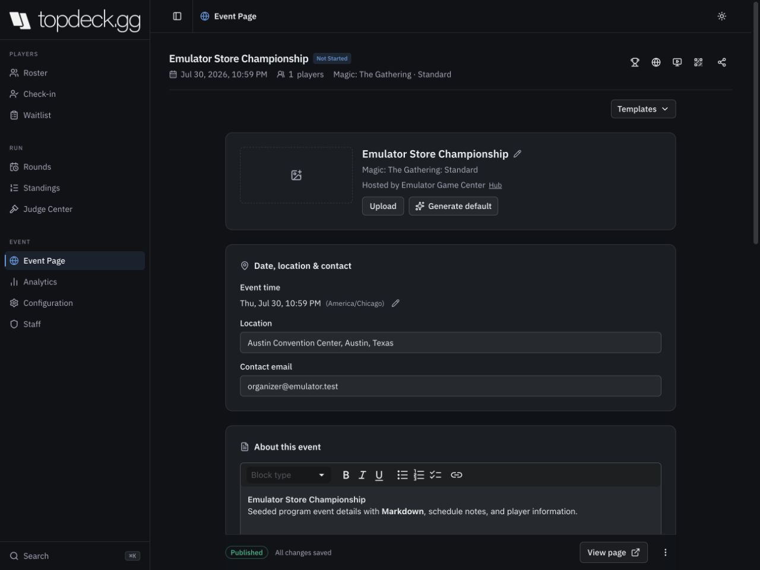760x570 pixels.
Task: Click the globe icon in the event header
Action: click(656, 62)
